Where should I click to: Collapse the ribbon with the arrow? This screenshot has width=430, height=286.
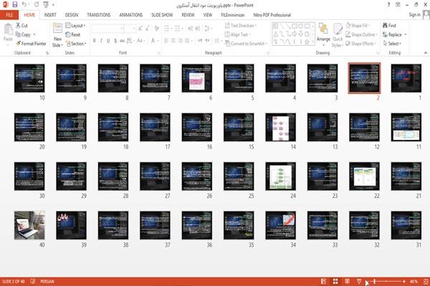click(x=426, y=52)
